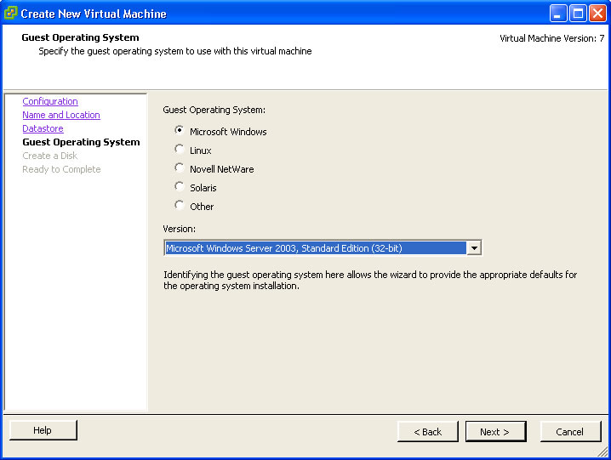Click the Next button
The width and height of the screenshot is (611, 460).
(495, 432)
